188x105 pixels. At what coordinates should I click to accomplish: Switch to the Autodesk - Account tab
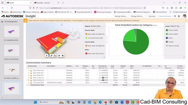point(47,3)
